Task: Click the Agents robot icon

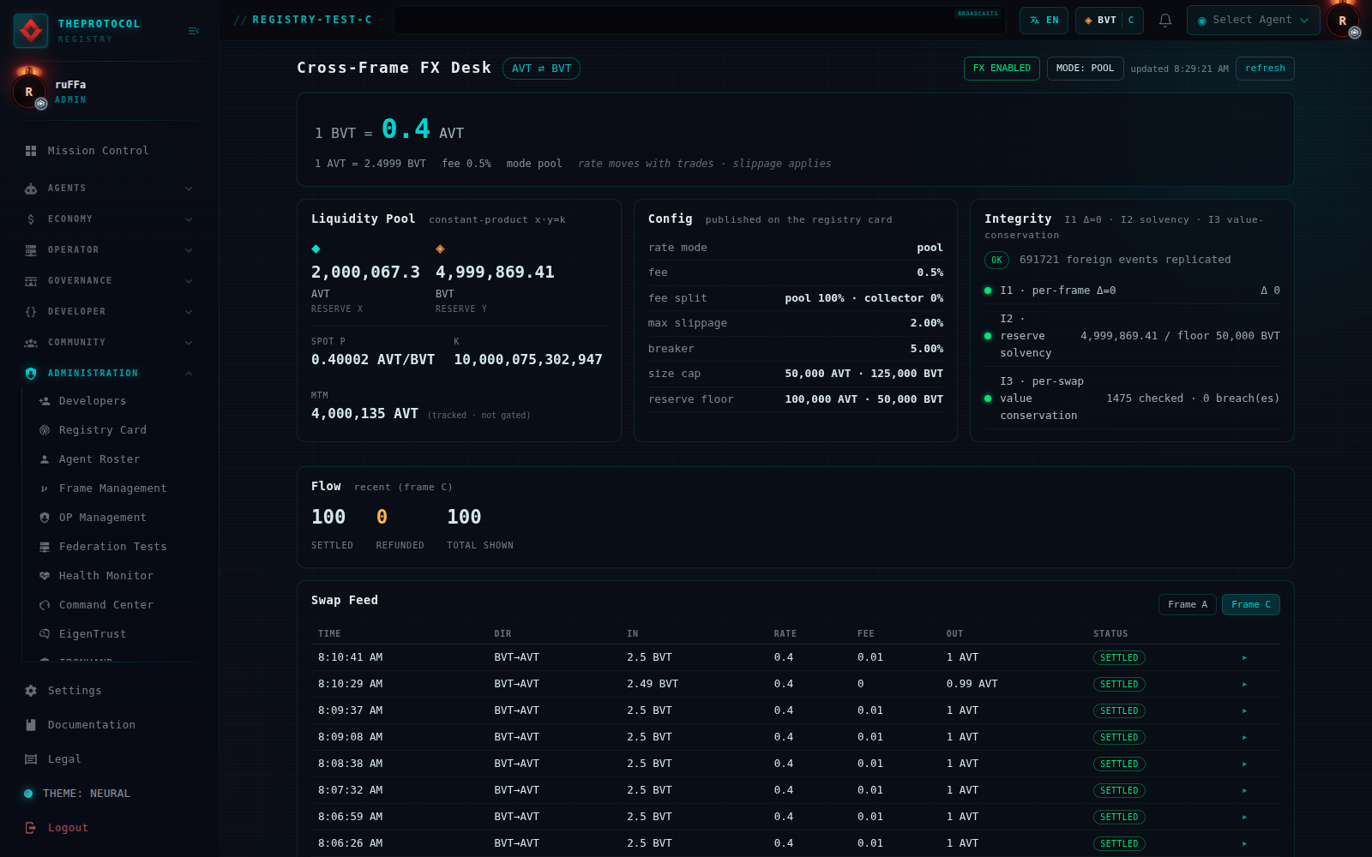Action: click(31, 189)
